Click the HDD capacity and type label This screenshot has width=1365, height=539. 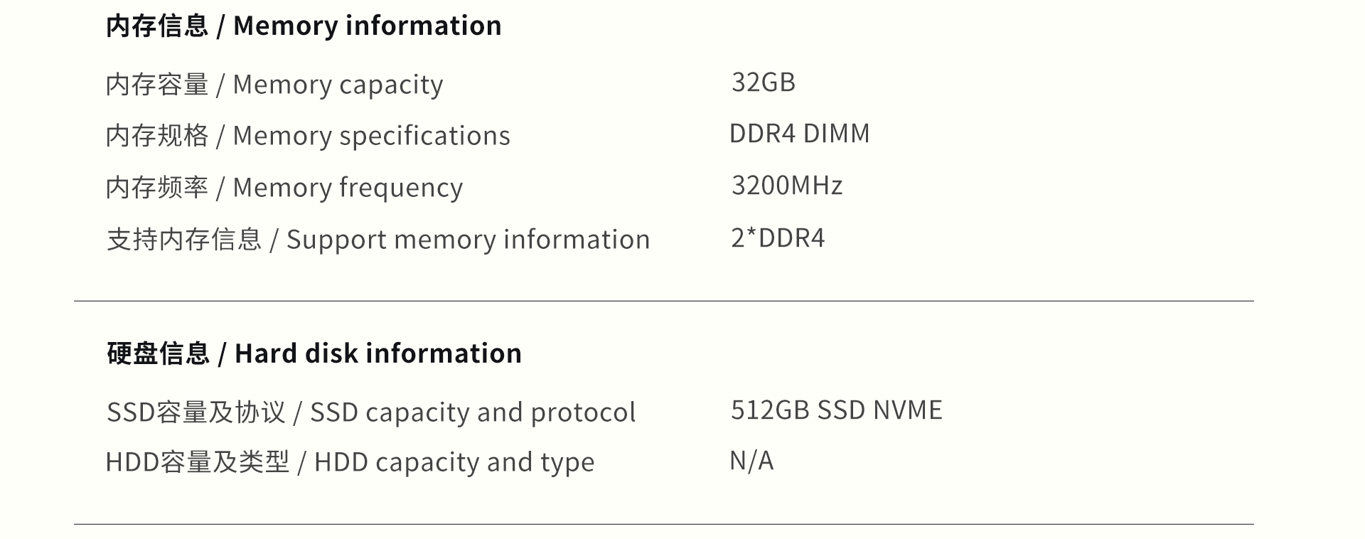[x=454, y=462]
